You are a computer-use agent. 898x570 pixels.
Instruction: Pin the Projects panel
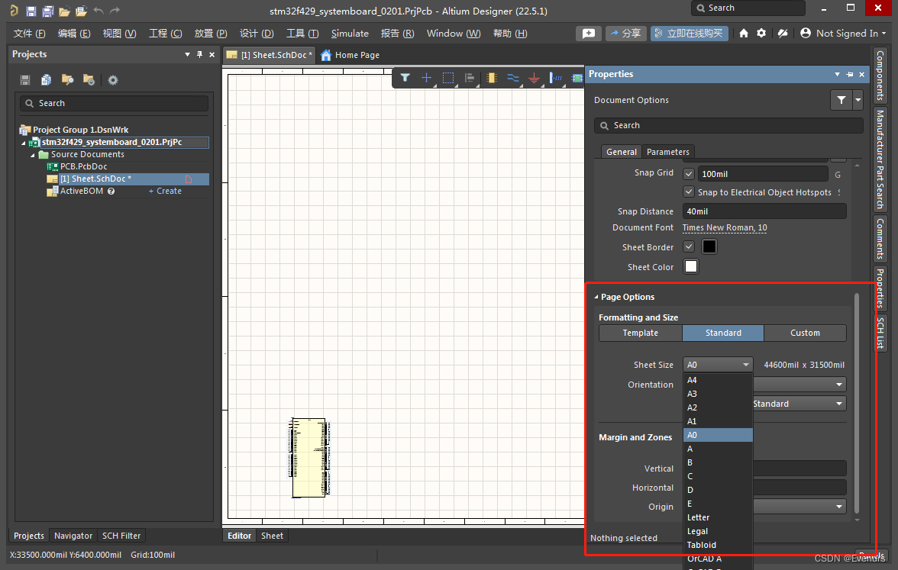tap(199, 54)
